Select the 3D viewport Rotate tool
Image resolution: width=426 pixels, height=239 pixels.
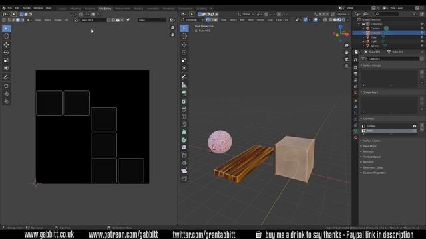[184, 52]
